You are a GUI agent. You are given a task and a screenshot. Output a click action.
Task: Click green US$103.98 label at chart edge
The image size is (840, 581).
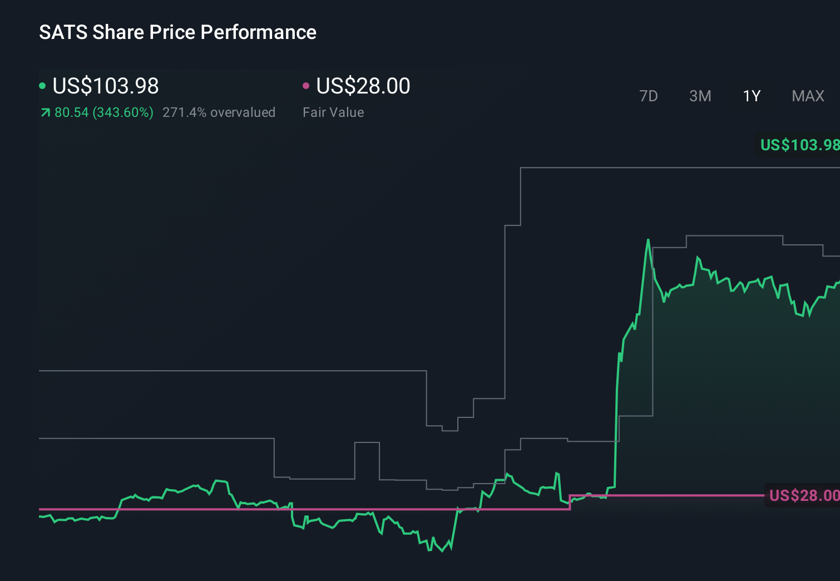[x=799, y=145]
